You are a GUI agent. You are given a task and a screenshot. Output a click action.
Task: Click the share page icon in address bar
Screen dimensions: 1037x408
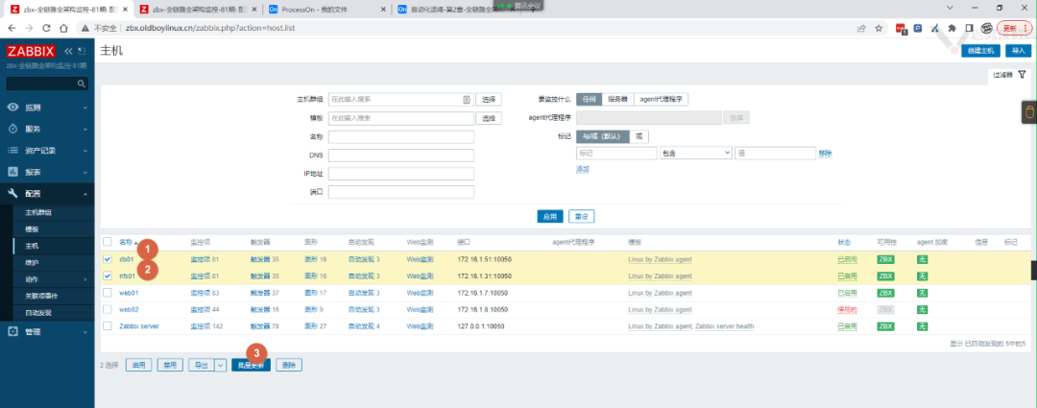tap(861, 29)
